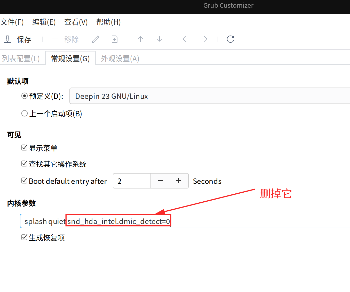Open the 帮助(H) menu
Screen dimensions: 350x292
click(x=108, y=22)
